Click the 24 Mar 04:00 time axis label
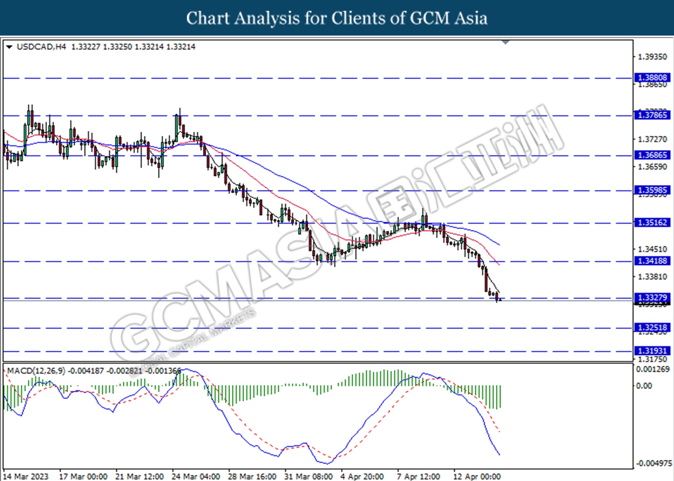Image resolution: width=674 pixels, height=481 pixels. 196,477
